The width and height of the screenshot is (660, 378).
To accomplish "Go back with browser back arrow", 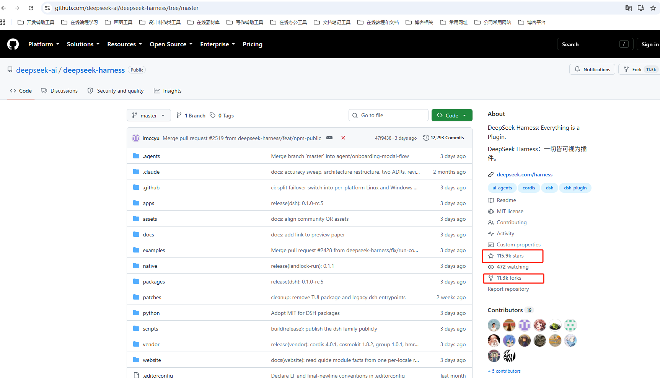I will (x=4, y=8).
